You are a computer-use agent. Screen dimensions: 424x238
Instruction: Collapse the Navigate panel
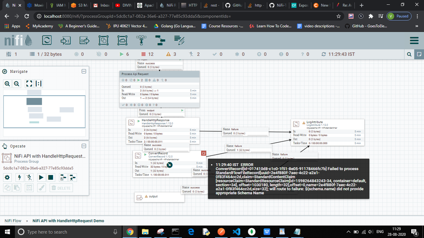pos(84,72)
